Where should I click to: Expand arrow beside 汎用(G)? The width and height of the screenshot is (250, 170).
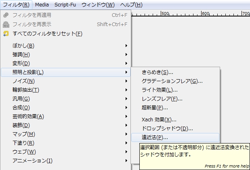(x=126, y=99)
